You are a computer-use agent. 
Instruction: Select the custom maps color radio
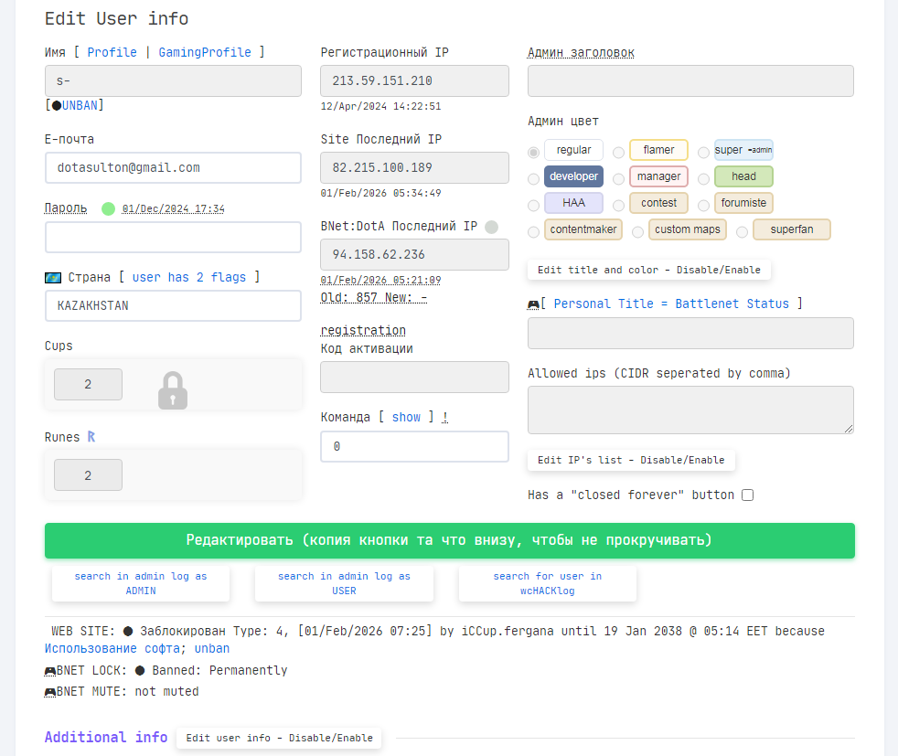[x=637, y=232]
